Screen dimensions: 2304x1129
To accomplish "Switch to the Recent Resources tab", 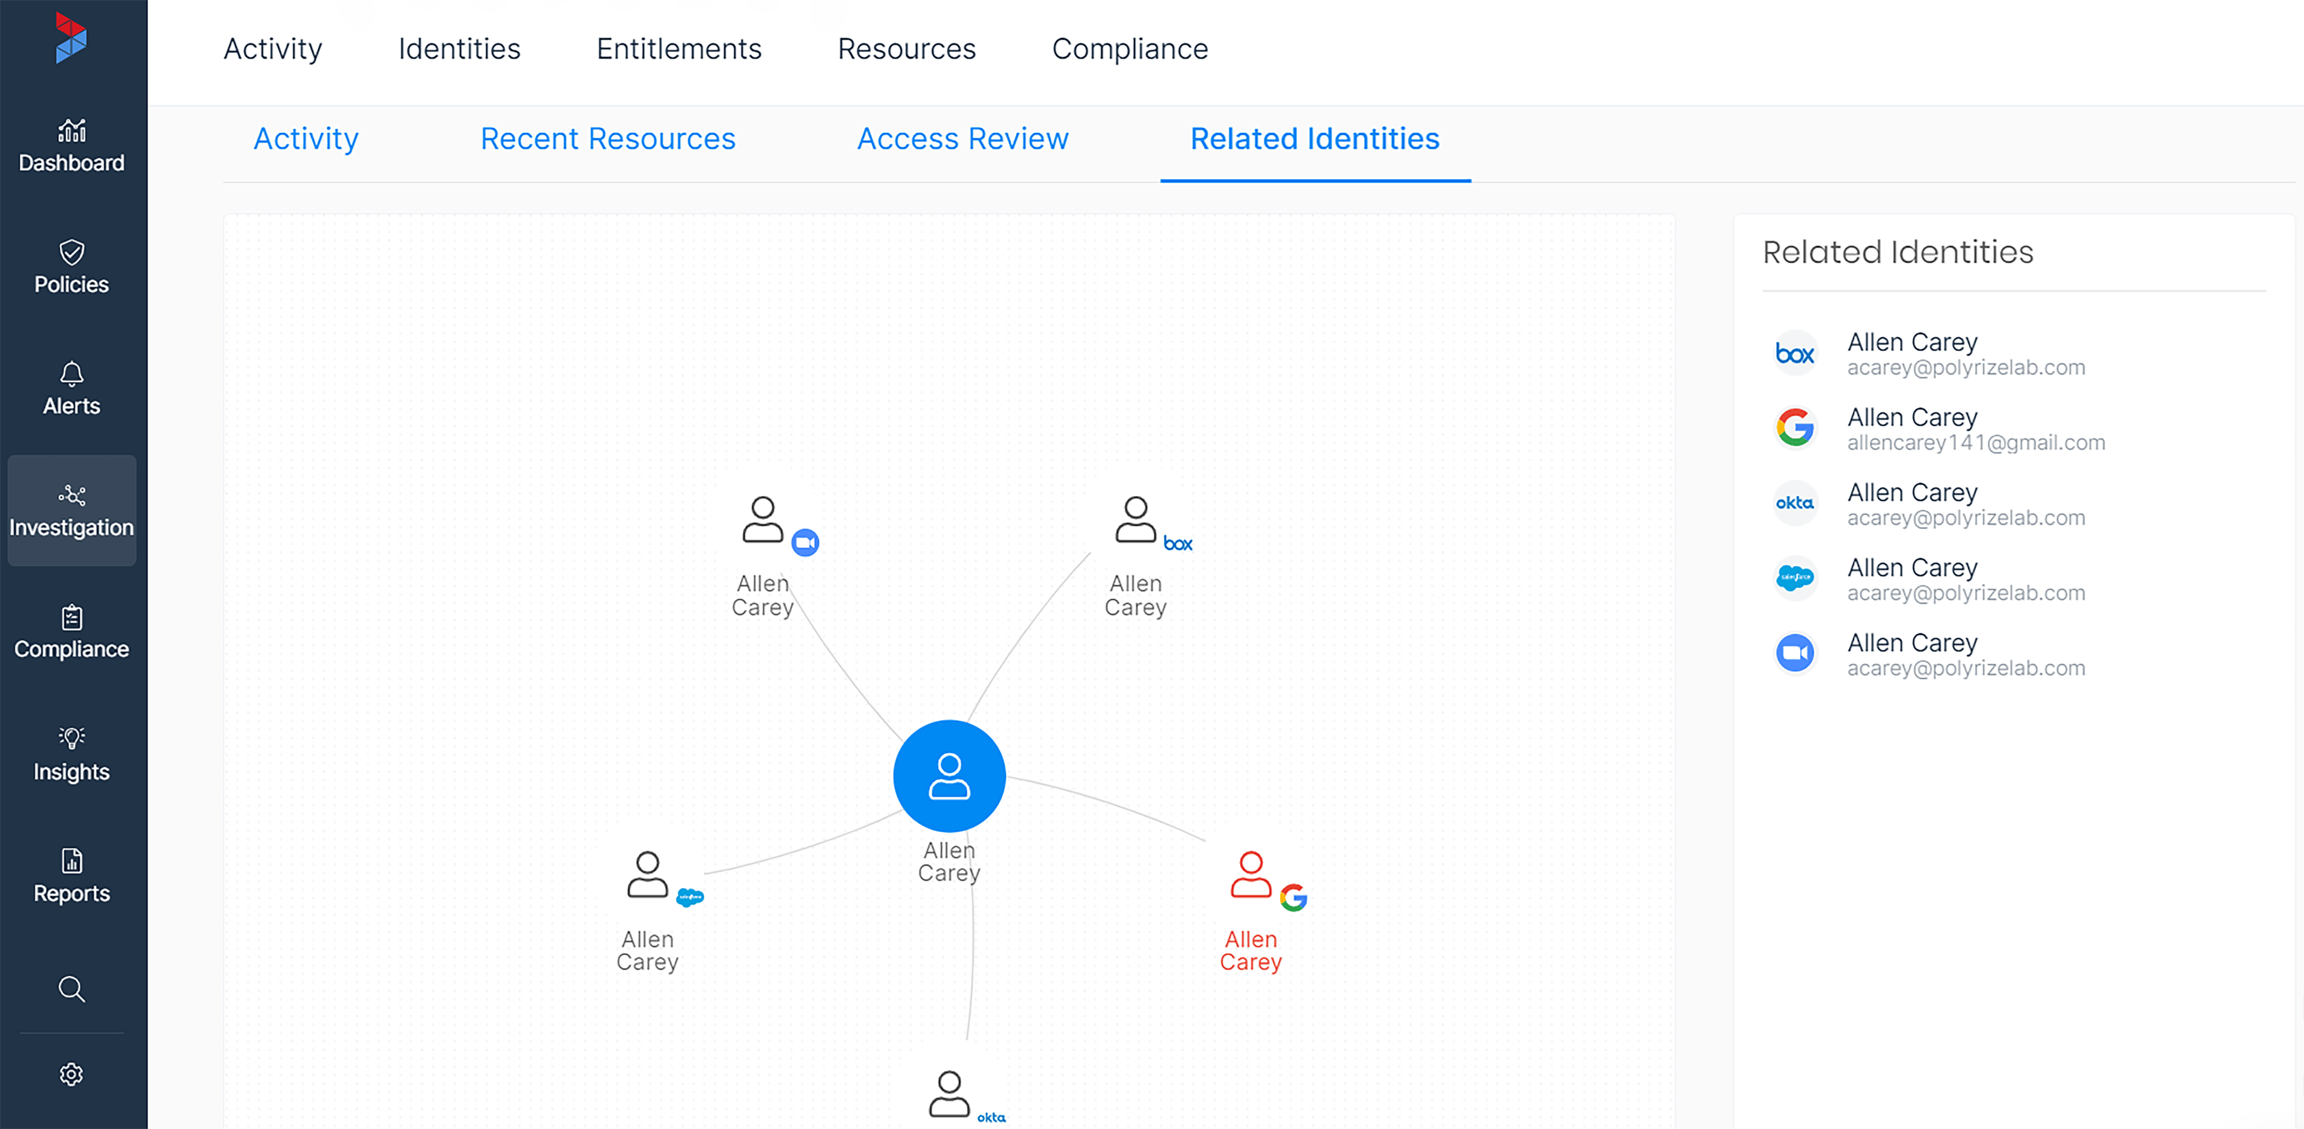I will click(x=607, y=139).
